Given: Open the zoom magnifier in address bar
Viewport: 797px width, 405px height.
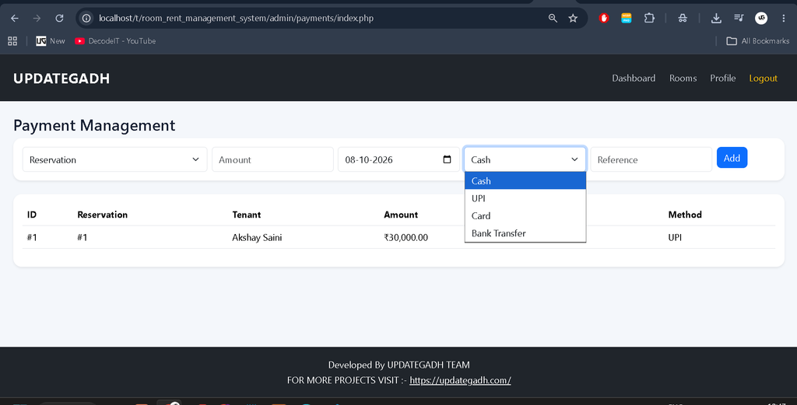Looking at the screenshot, I should click(x=553, y=19).
